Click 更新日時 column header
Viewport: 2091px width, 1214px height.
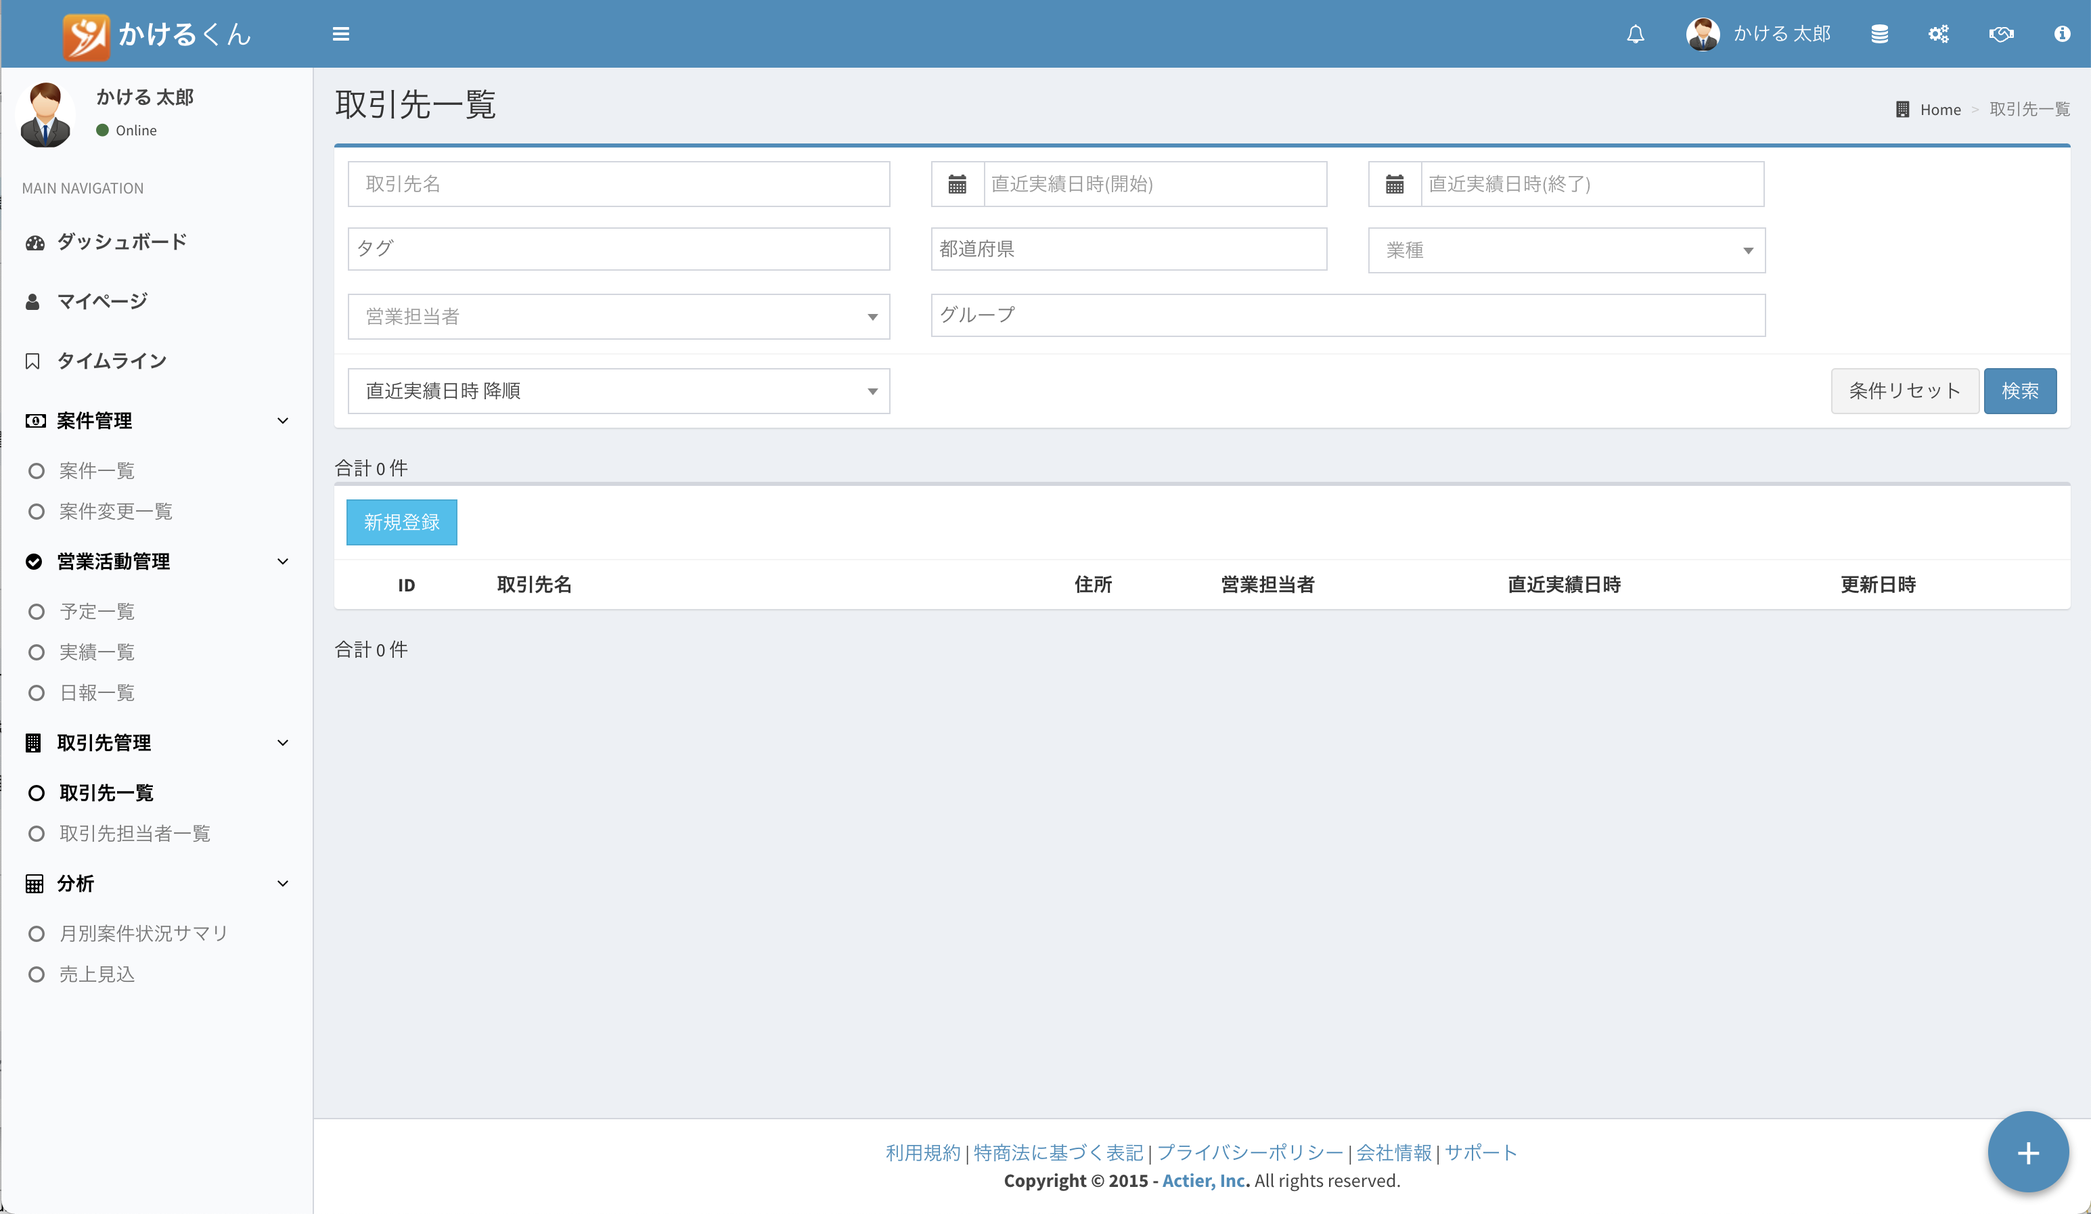1879,585
